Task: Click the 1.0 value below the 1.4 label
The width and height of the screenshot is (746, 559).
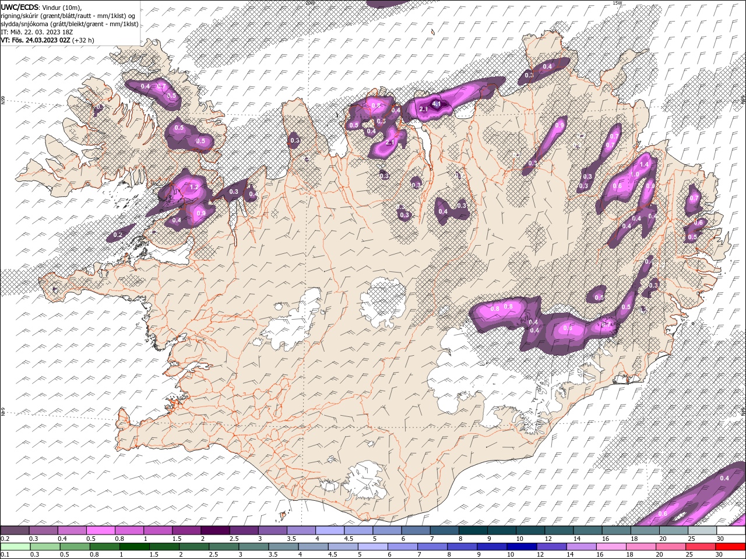Action: point(635,174)
